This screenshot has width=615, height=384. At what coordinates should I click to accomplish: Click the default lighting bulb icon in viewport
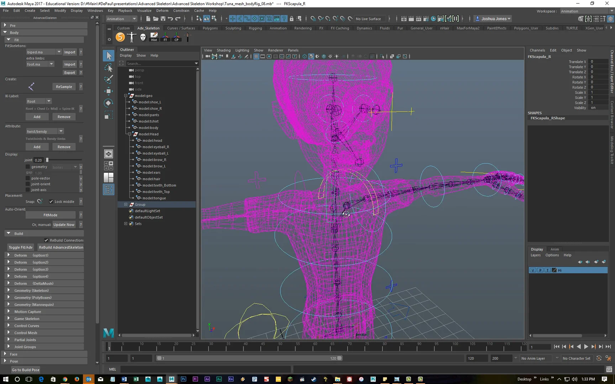[337, 56]
